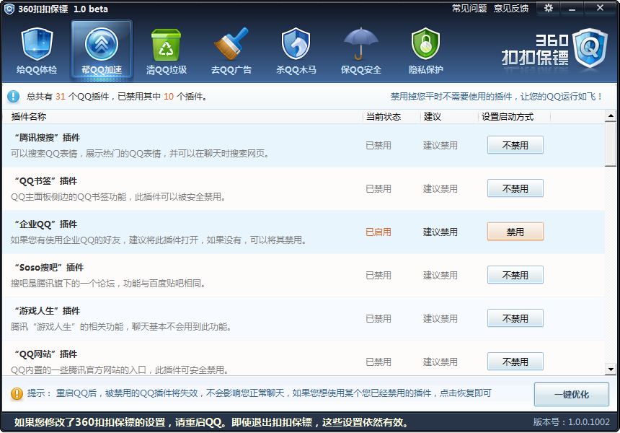Select the “企业QQ”插件 row title
620x433 pixels.
(46, 224)
